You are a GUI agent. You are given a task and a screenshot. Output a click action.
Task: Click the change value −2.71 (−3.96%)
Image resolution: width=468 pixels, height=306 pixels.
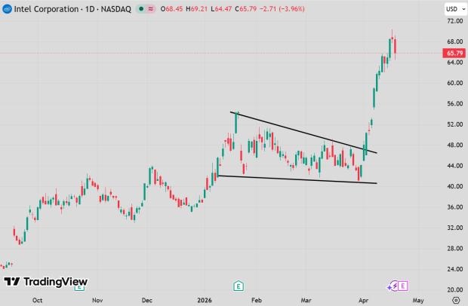click(x=282, y=9)
